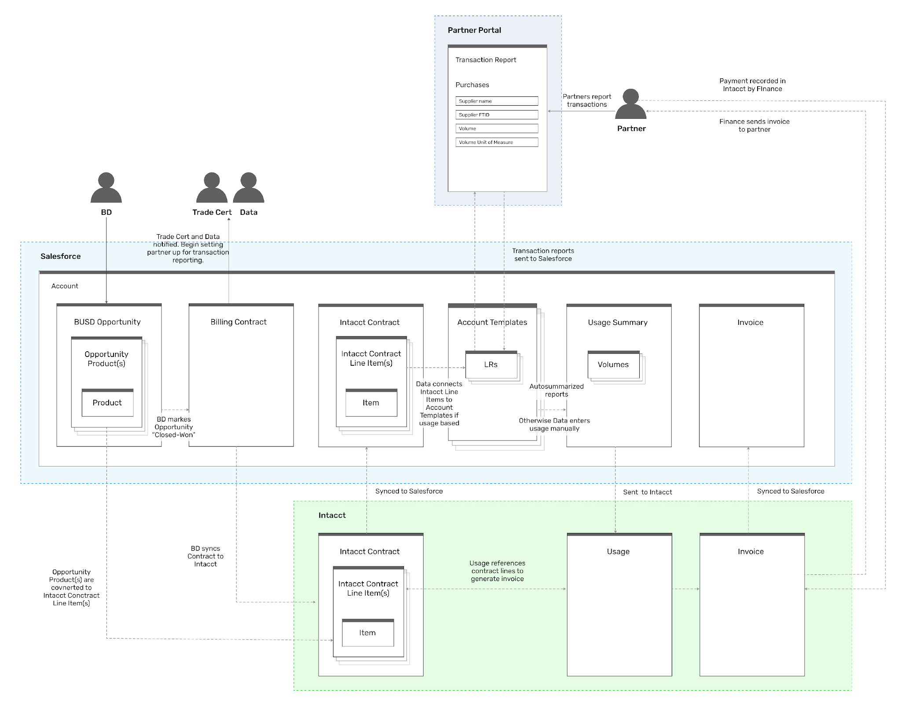The height and width of the screenshot is (724, 901).
Task: Click the Trade Cert person icon
Action: (x=212, y=187)
